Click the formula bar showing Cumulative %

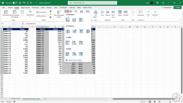103,23
